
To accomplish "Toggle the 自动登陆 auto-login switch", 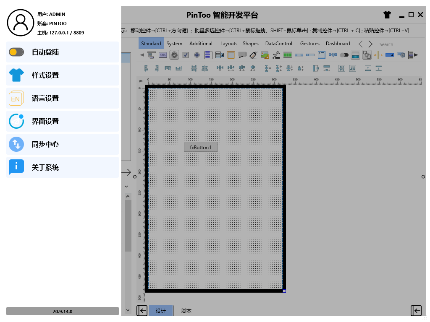I will click(x=16, y=52).
